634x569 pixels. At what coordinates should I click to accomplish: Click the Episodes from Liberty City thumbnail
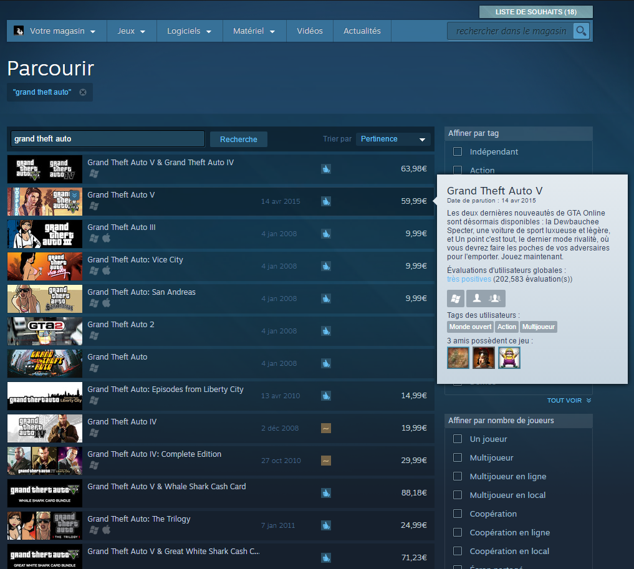(x=45, y=396)
